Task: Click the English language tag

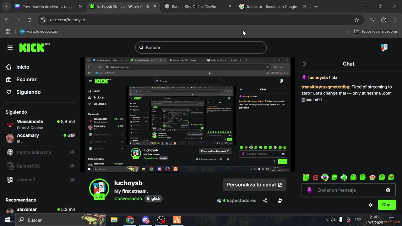Action: point(154,199)
